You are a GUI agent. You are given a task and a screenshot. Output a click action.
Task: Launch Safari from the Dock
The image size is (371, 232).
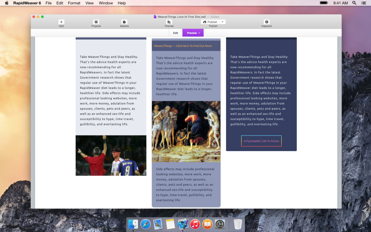pos(145,224)
